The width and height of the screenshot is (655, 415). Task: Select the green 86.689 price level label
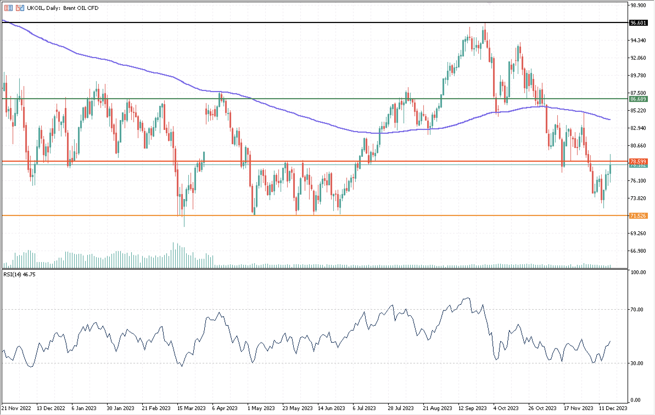(x=638, y=99)
